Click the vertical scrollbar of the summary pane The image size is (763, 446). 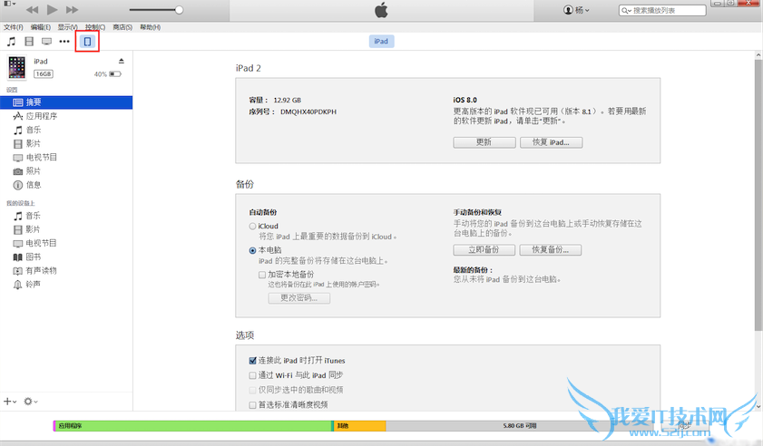click(758, 195)
